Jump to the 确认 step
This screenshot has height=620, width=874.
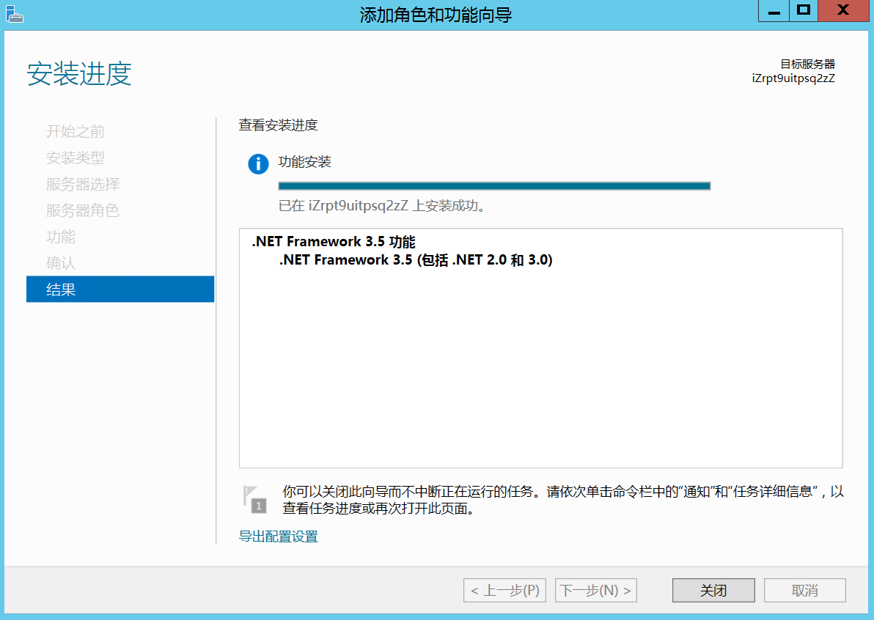[x=61, y=263]
